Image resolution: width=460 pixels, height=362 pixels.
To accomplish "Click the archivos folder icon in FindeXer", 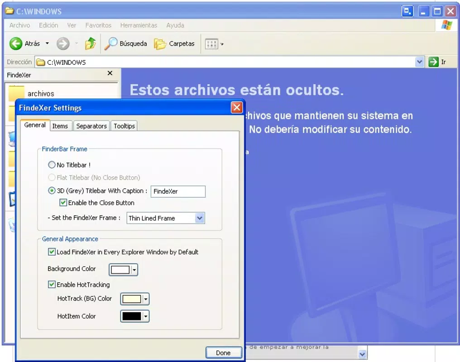I will 16,93.
